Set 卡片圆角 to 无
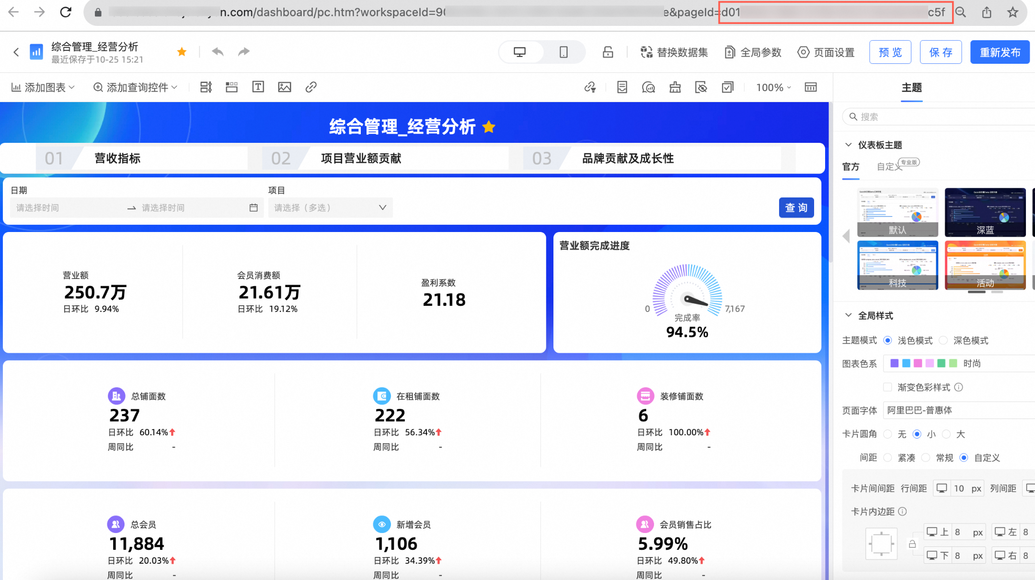The image size is (1035, 580). 888,434
